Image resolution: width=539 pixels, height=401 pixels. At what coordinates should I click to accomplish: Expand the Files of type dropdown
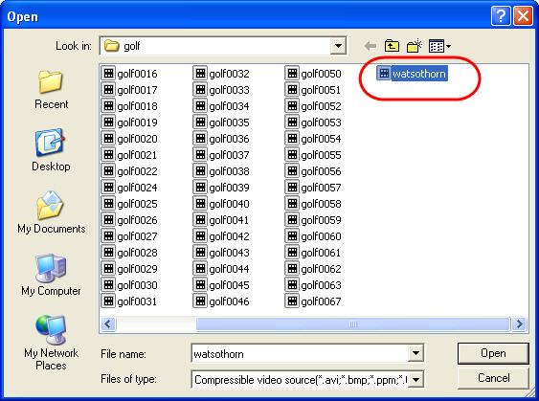point(415,380)
